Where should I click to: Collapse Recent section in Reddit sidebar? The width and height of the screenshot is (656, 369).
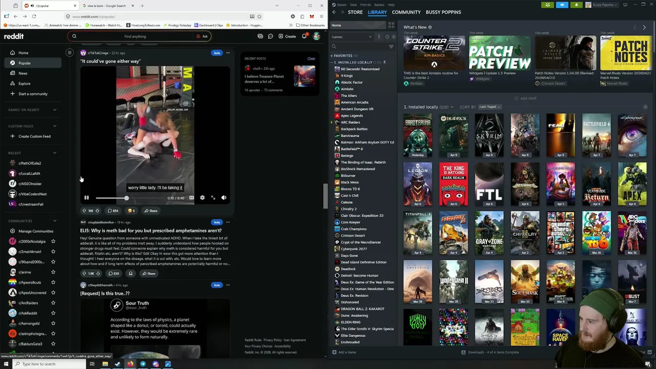pyautogui.click(x=55, y=153)
